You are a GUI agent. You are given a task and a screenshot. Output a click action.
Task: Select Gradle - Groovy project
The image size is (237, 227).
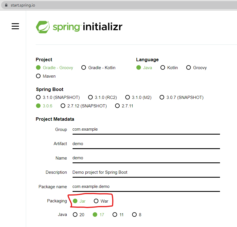pyautogui.click(x=54, y=67)
